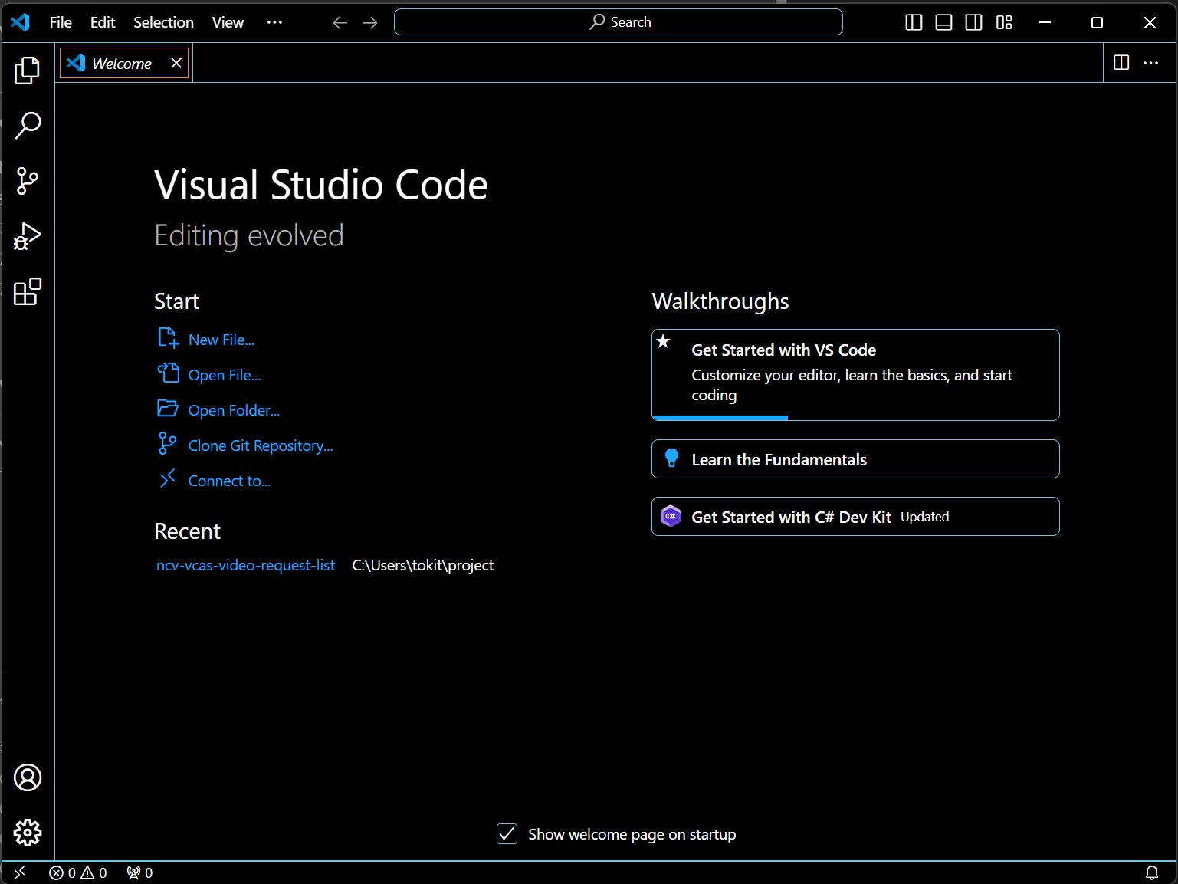Open editor More Actions ellipsis
This screenshot has width=1178, height=884.
pos(1150,63)
